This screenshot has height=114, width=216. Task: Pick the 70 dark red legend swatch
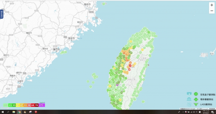37,105
